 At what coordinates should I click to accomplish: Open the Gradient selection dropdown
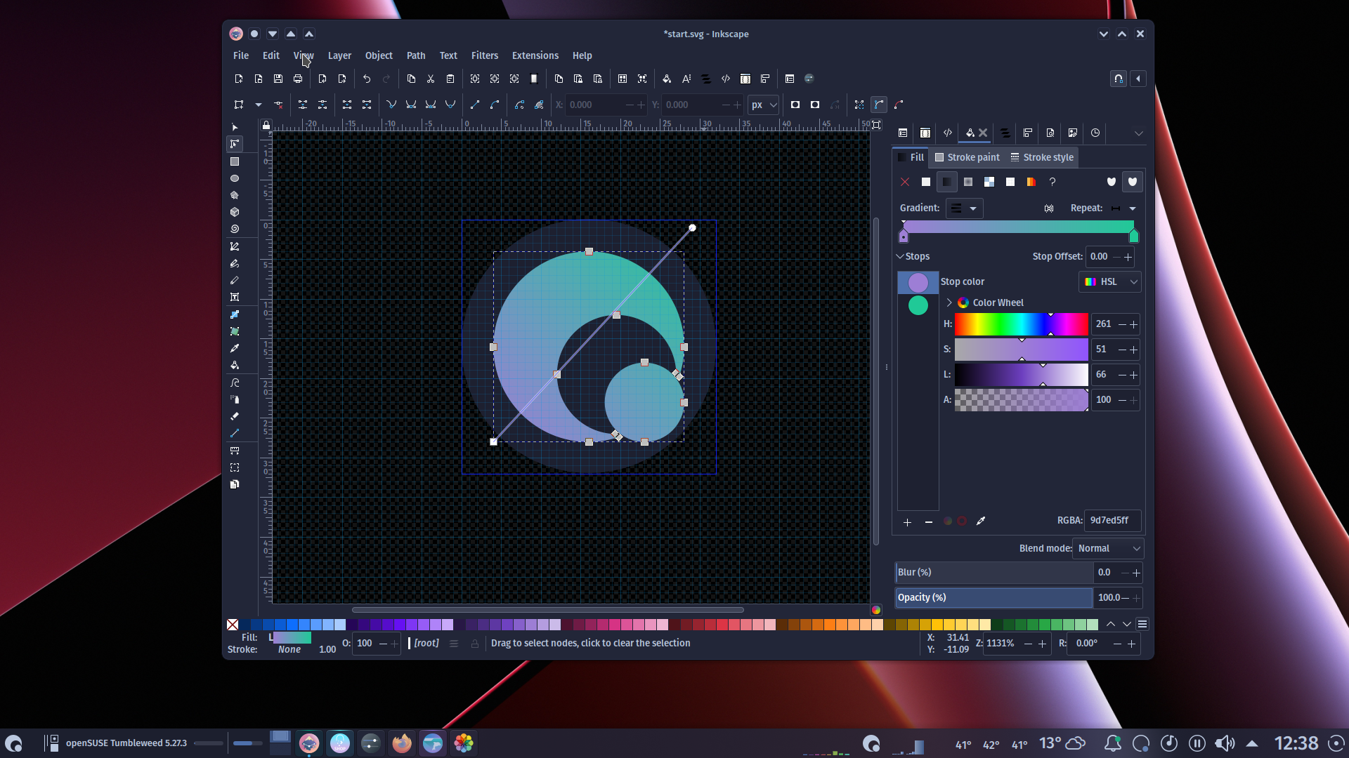pyautogui.click(x=964, y=208)
